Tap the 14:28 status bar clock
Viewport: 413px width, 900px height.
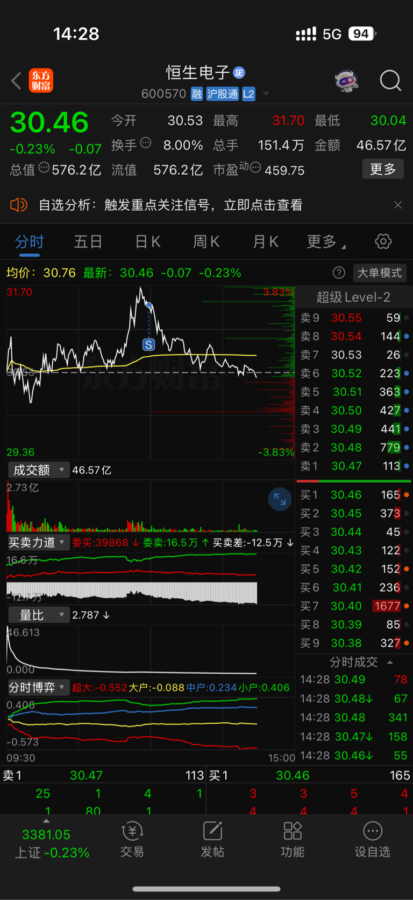(76, 34)
